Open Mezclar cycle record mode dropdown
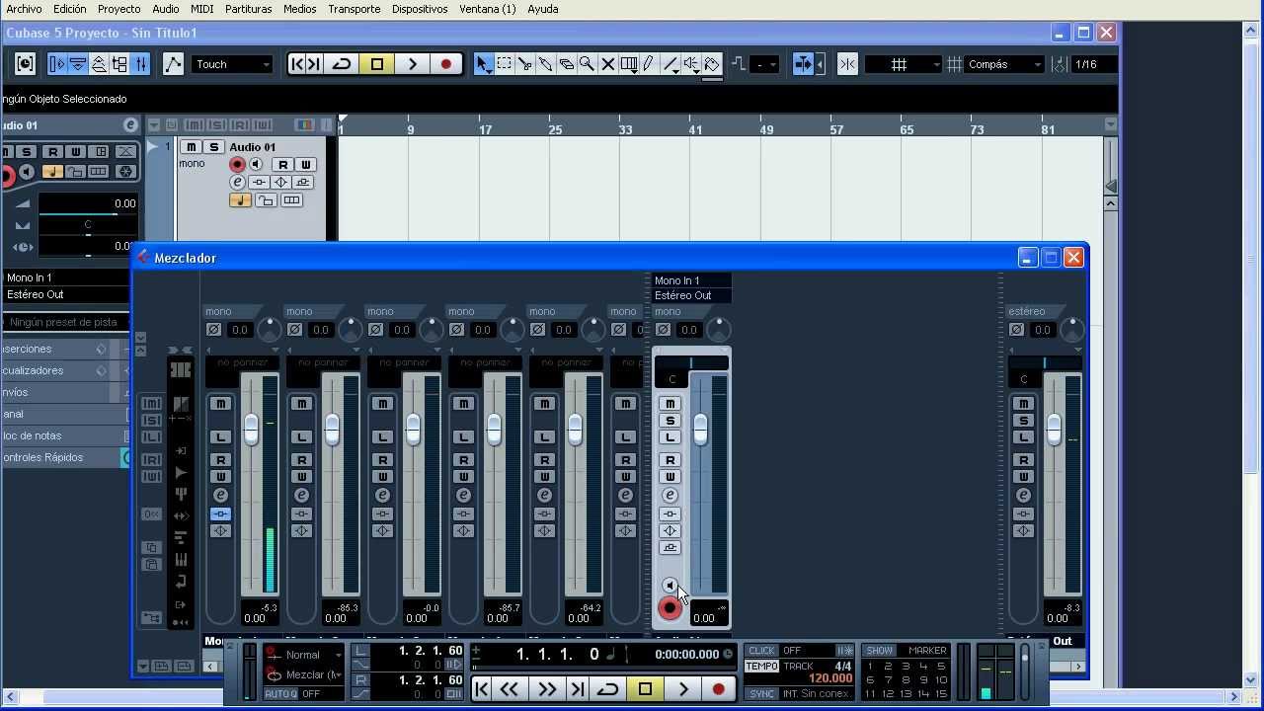 coord(304,674)
